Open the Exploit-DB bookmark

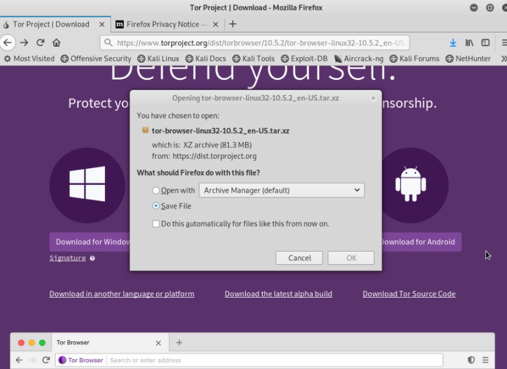point(304,59)
